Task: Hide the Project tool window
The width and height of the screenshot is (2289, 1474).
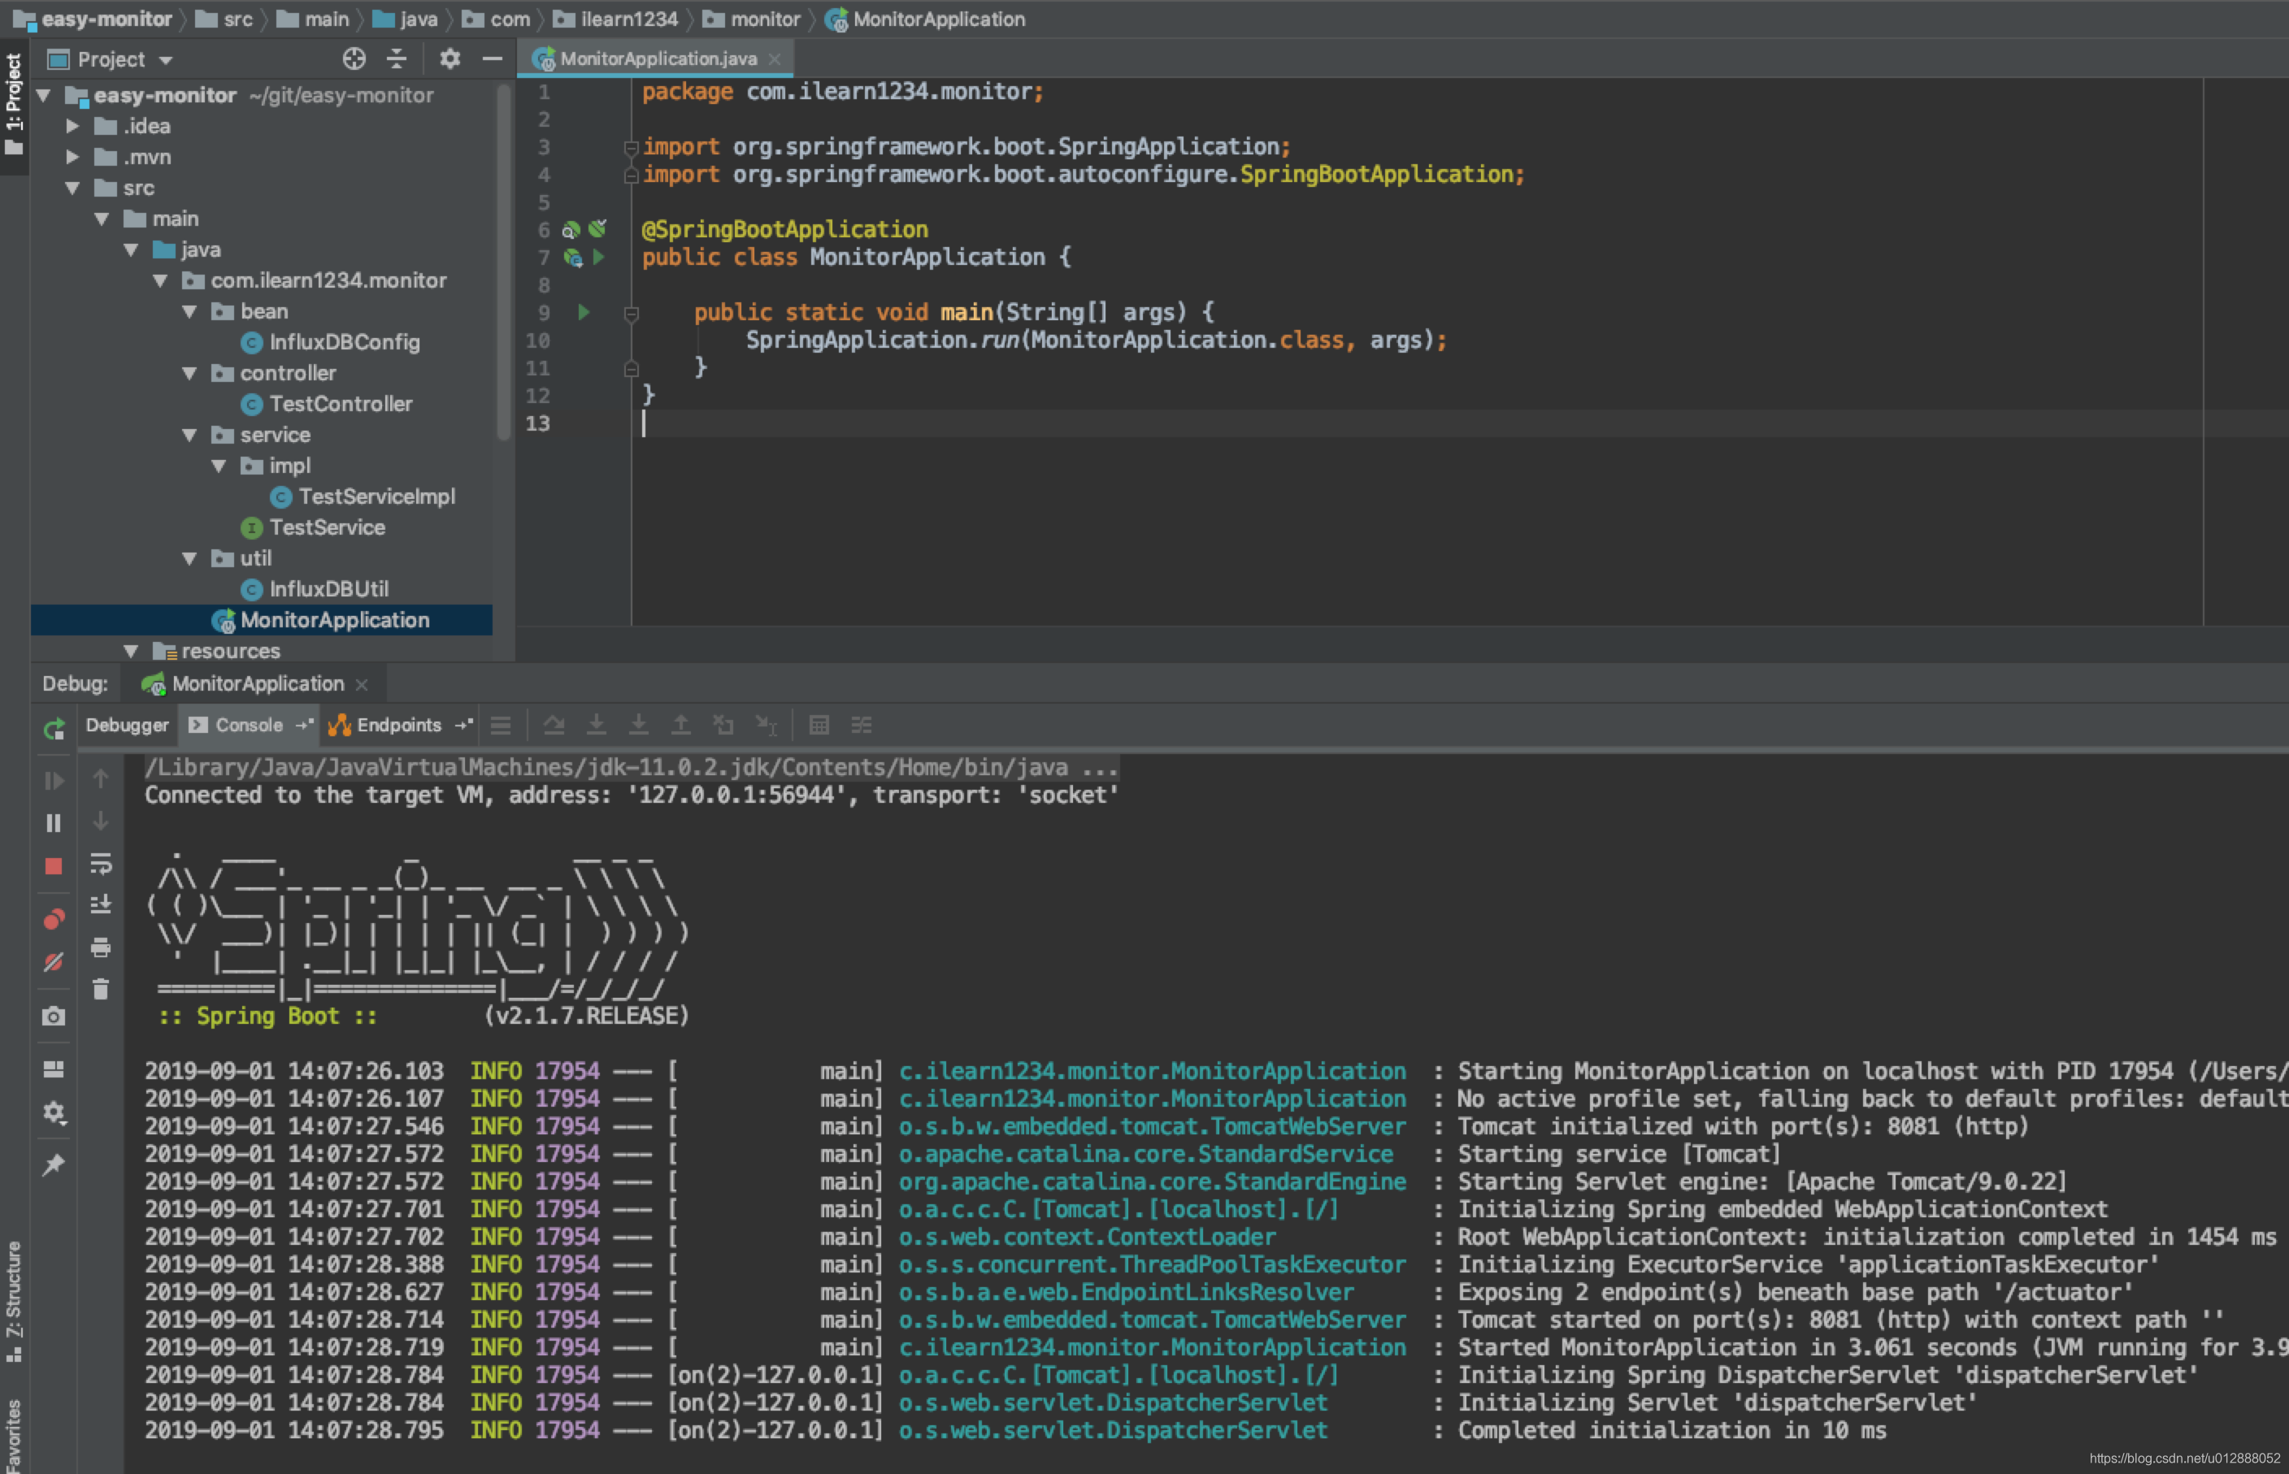Action: (492, 59)
